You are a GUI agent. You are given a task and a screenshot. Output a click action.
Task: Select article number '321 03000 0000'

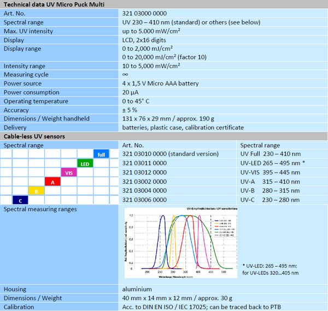pos(144,13)
